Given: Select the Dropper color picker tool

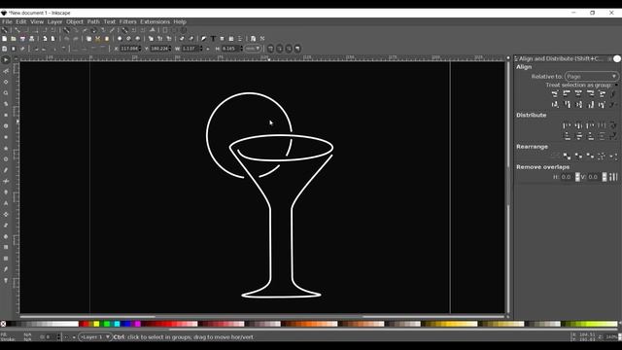Looking at the screenshot, I should [x=6, y=269].
